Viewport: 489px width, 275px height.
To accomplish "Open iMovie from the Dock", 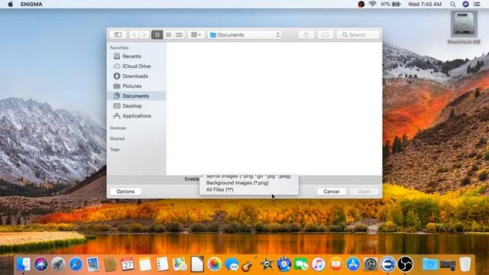I will [x=267, y=264].
